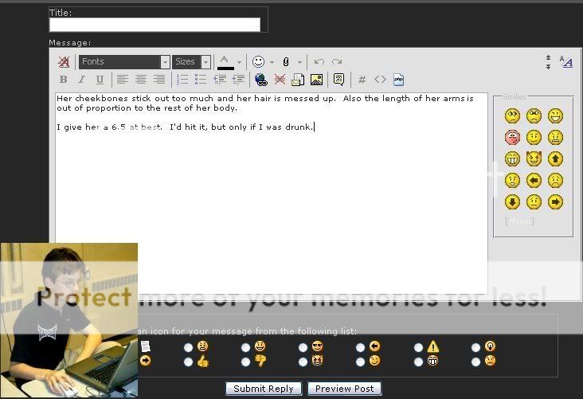Screen dimensions: 583x399
Task: Expand the text color dropdown arrow
Action: pos(239,61)
